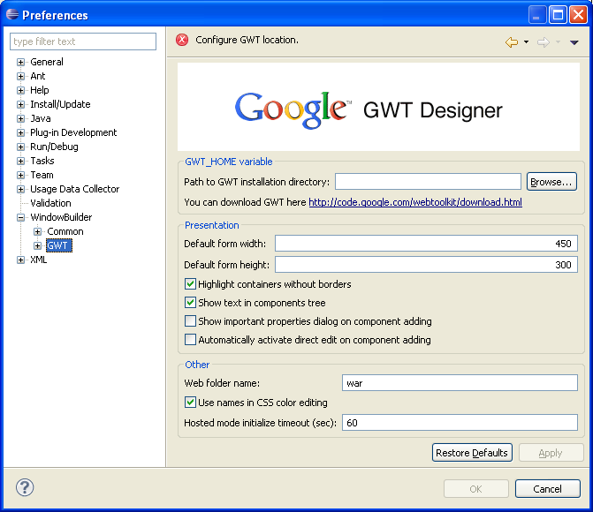593x512 pixels.
Task: Expand the GWT node under WindowBuilder
Action: (x=37, y=245)
